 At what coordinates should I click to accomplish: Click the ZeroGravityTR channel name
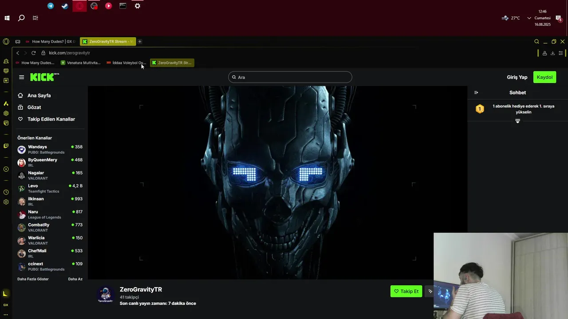(x=141, y=289)
